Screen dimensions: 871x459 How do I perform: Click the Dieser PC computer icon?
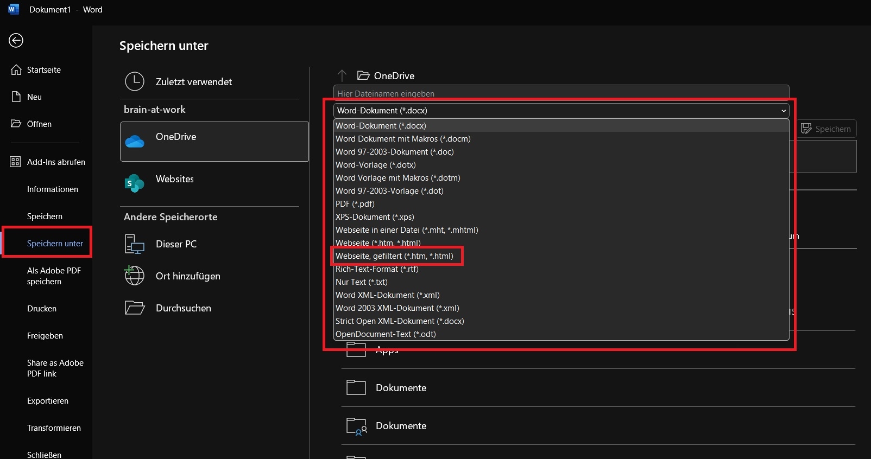pos(135,244)
